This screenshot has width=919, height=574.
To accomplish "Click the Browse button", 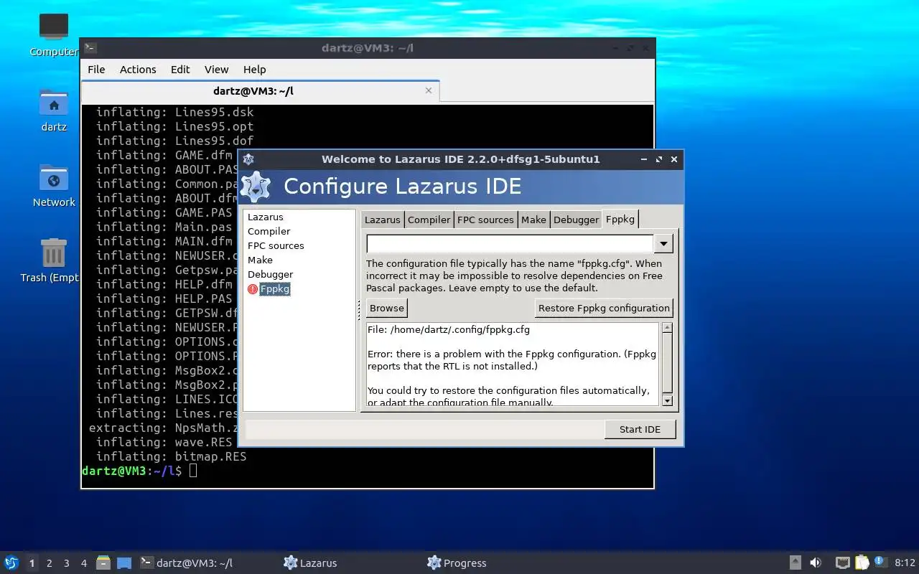I will (x=387, y=308).
